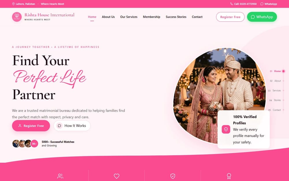Click the first couple avatar thumbnail

pyautogui.click(x=16, y=144)
